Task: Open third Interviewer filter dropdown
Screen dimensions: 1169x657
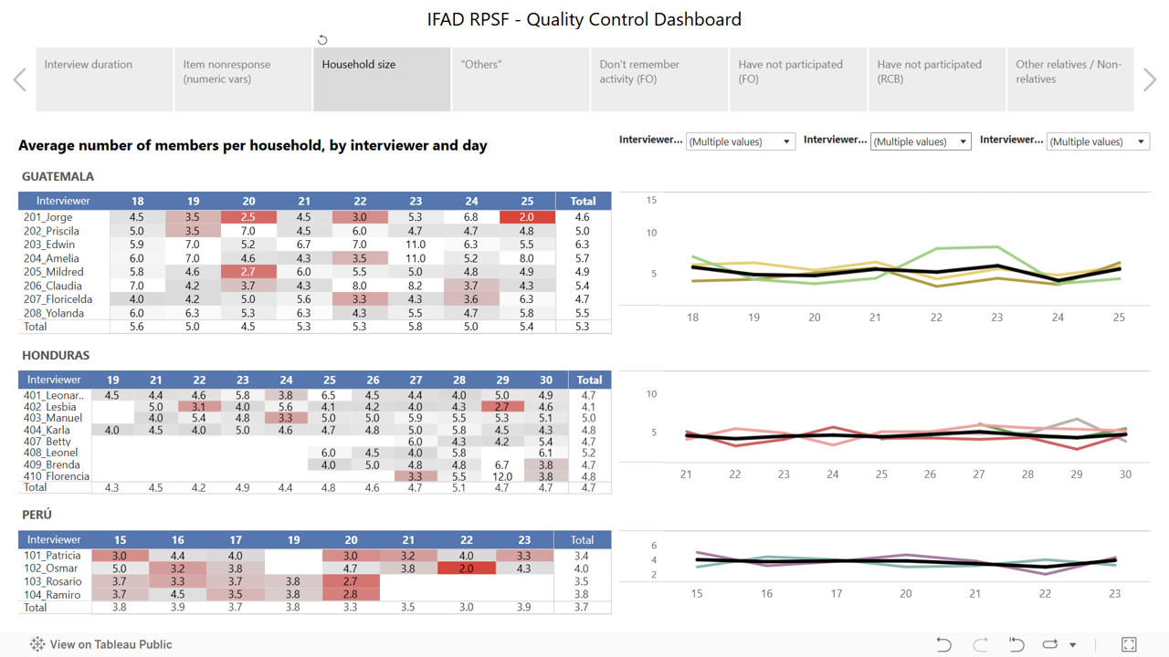Action: tap(1098, 141)
